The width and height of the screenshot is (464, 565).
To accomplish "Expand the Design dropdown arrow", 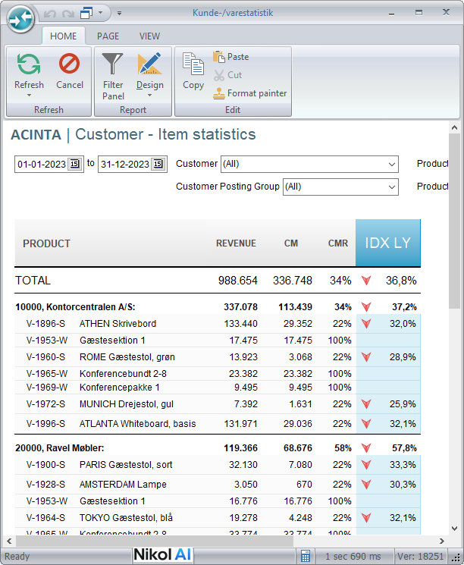I will 150,96.
